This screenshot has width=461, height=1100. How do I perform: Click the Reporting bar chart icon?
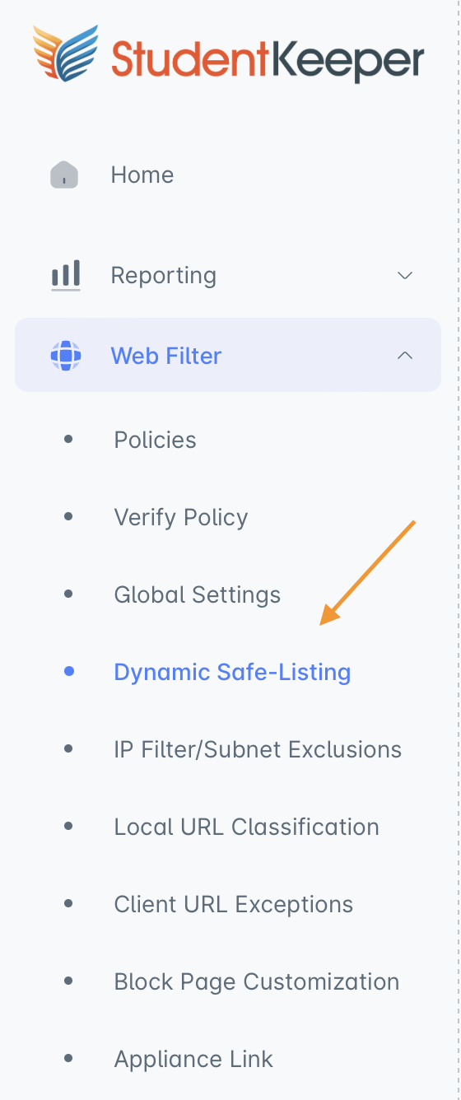click(66, 275)
